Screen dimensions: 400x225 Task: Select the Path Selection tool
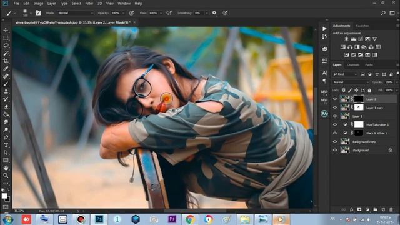pos(6,152)
